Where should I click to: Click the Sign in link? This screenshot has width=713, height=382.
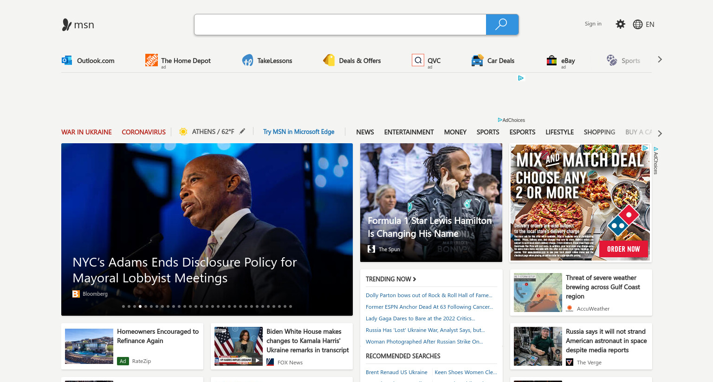pyautogui.click(x=593, y=24)
